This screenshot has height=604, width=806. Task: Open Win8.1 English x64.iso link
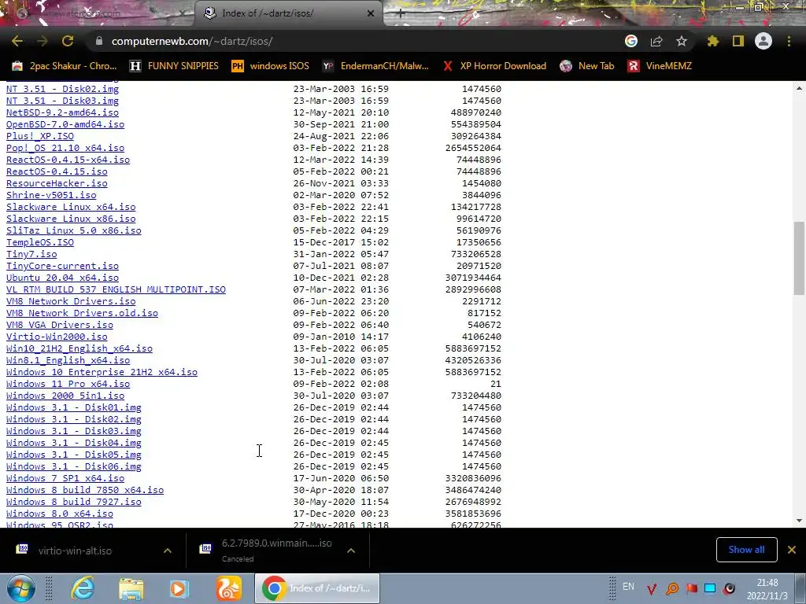68,360
